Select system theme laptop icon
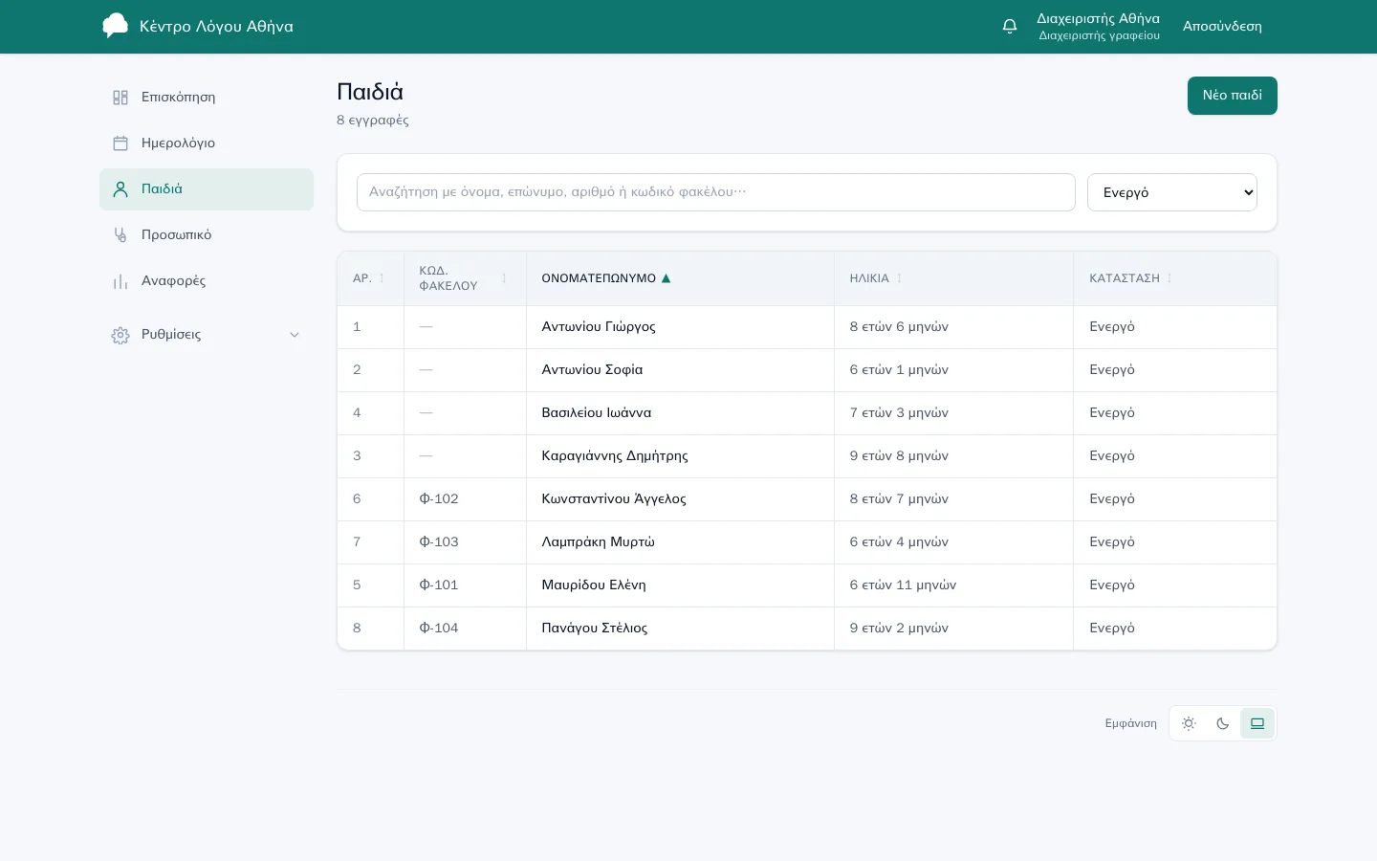Screen dimensions: 1377x861 point(1257,723)
